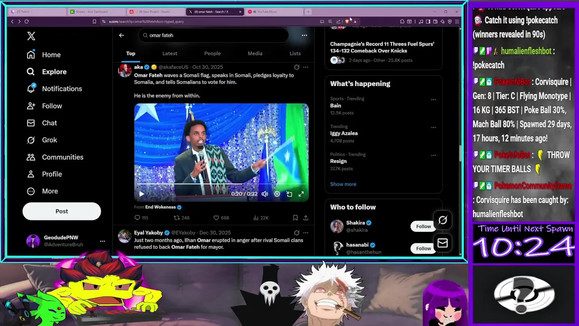This screenshot has width=579, height=326.
Task: Switch to the Latest tab
Action: click(170, 53)
